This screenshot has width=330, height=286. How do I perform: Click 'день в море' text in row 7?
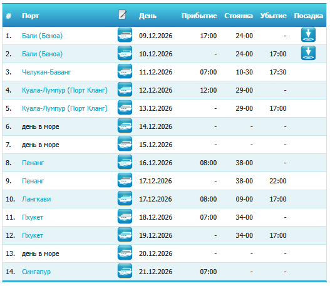coord(41,145)
